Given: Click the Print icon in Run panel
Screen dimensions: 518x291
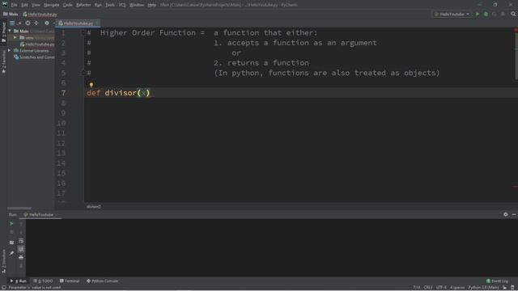Looking at the screenshot, I should (x=21, y=257).
